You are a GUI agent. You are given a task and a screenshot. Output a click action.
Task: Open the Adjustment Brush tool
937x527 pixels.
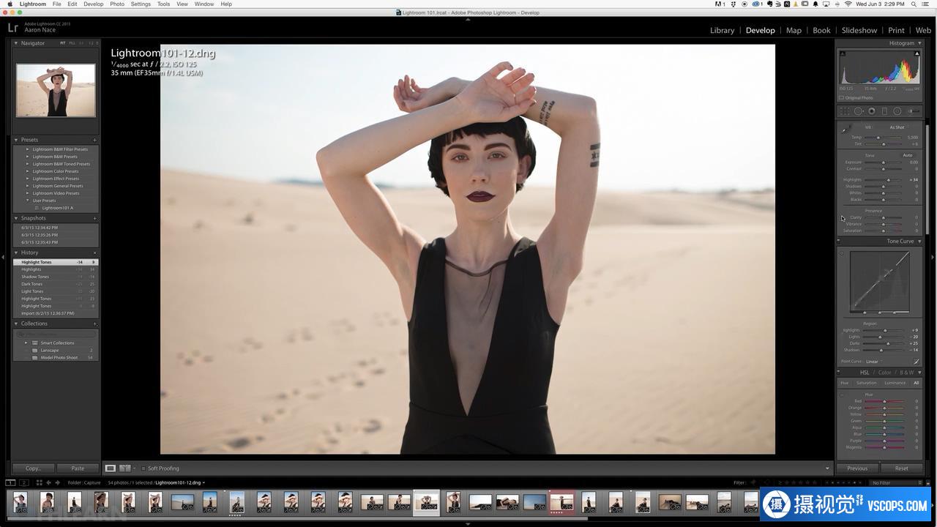pyautogui.click(x=913, y=111)
